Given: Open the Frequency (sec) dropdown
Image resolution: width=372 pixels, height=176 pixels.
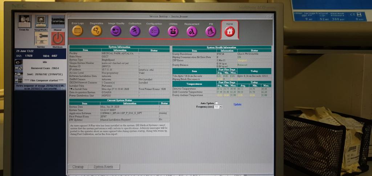Looking at the screenshot, I should coord(218,107).
